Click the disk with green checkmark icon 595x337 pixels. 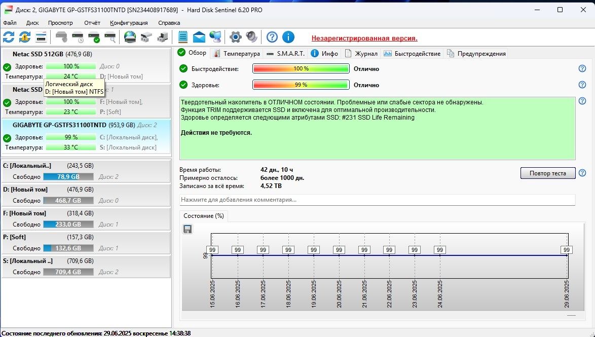coord(94,37)
